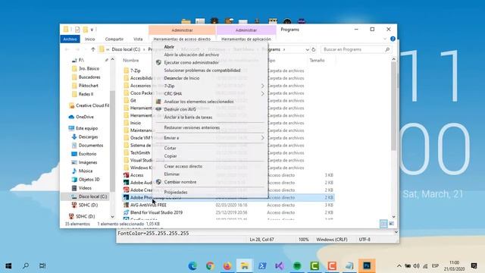Screen dimensions: 485x273
Task: Open Firefox from the taskbar
Action: point(227,265)
